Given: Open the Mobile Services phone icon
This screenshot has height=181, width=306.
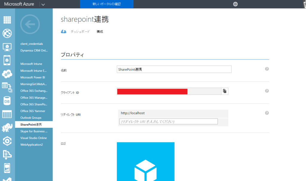Looking at the screenshot, I should (x=7, y=60).
